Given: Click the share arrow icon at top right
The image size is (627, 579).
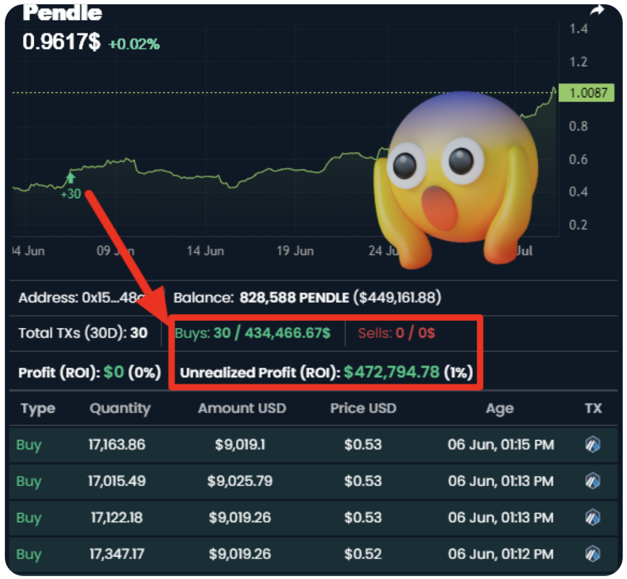Looking at the screenshot, I should 597,10.
